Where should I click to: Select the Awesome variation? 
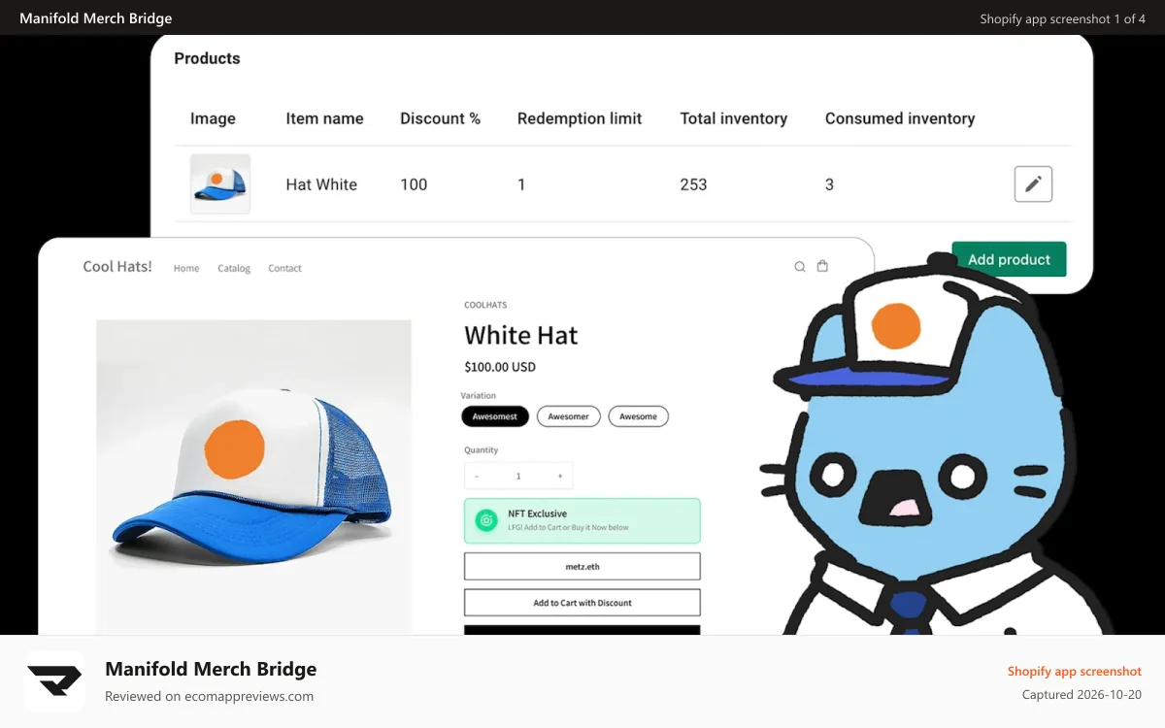coord(638,416)
